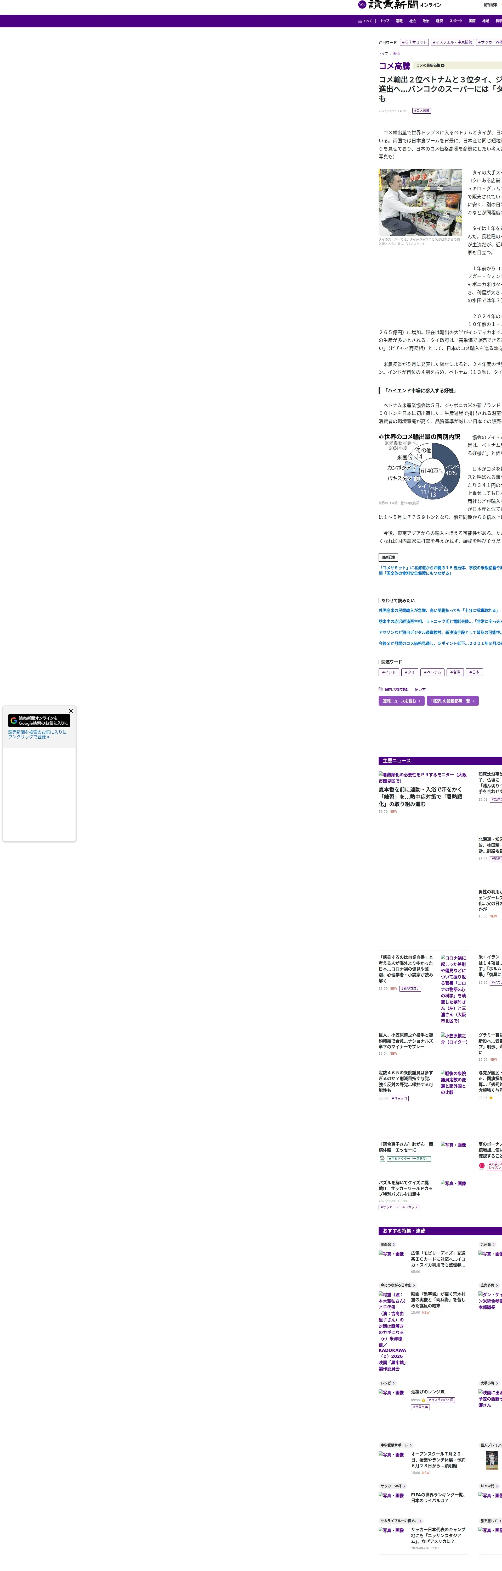Click the 速報ニュースを読む button
Screen dimensions: 502x1571
(x=402, y=701)
